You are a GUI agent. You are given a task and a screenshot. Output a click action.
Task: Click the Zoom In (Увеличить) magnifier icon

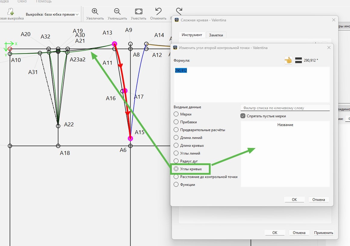pyautogui.click(x=95, y=11)
